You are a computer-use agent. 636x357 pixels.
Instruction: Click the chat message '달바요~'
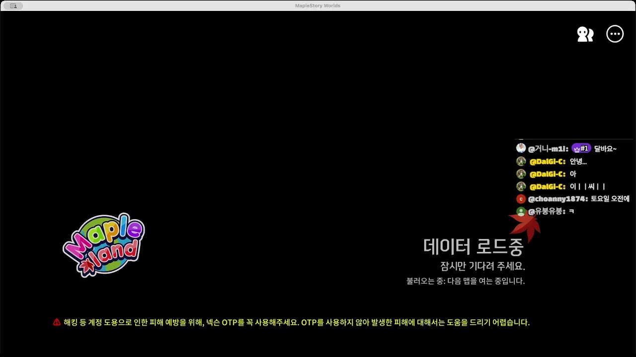pos(605,149)
